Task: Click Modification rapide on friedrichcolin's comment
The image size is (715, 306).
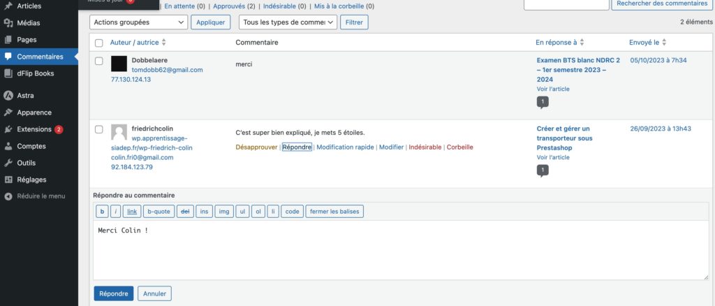Action: click(x=345, y=147)
